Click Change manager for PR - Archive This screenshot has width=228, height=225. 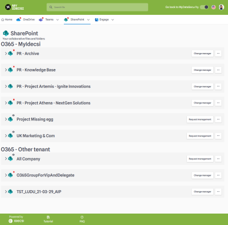[x=202, y=54]
